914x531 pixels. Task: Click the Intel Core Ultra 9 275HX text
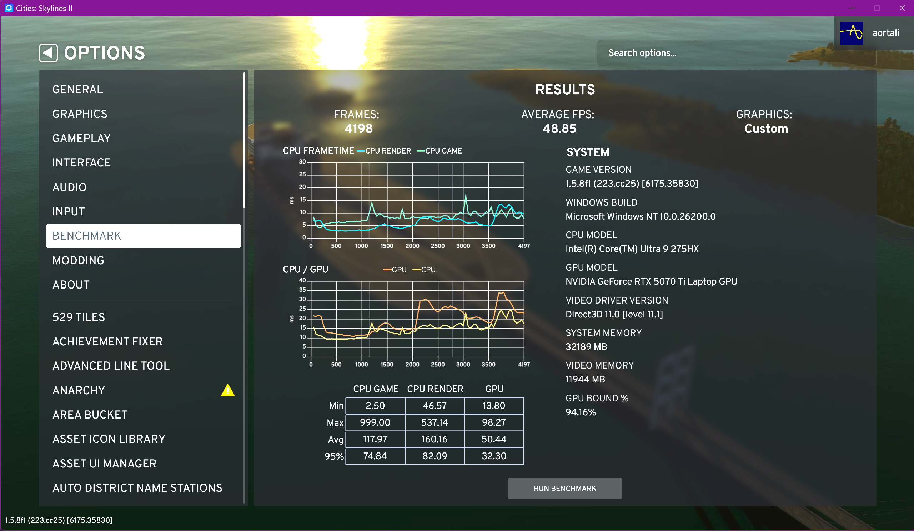(632, 249)
